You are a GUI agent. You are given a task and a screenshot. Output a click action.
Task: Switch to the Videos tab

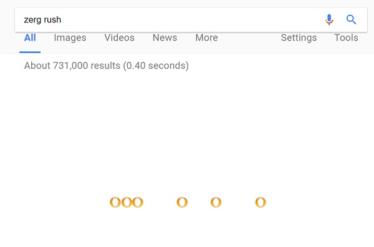pos(120,37)
